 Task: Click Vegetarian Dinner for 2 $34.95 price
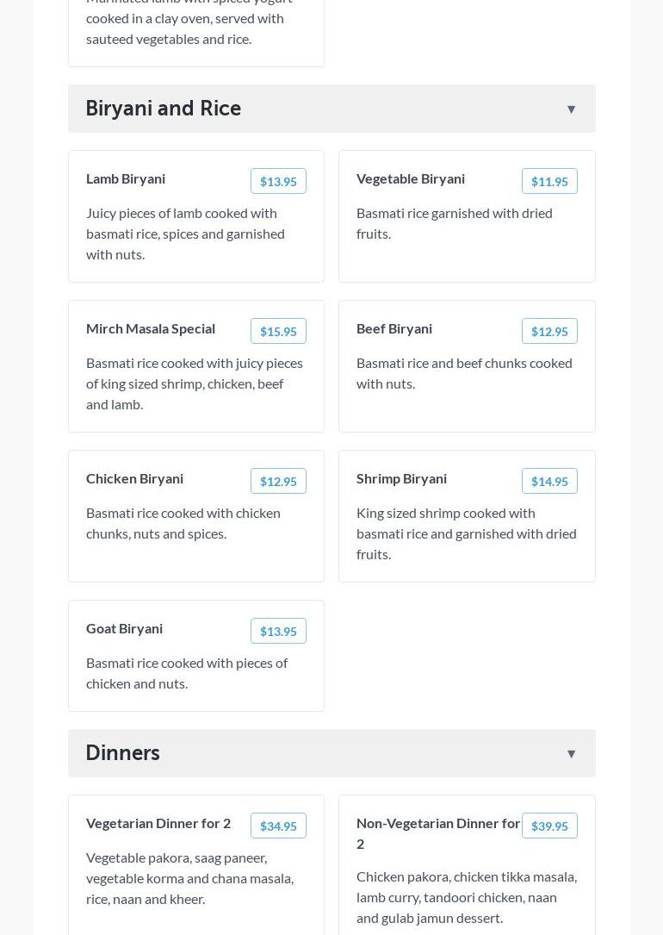pos(278,826)
